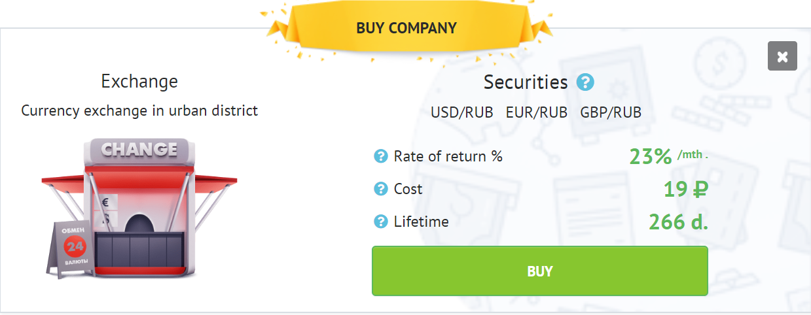Click the help icon next to Securities
811x315 pixels.
click(585, 83)
